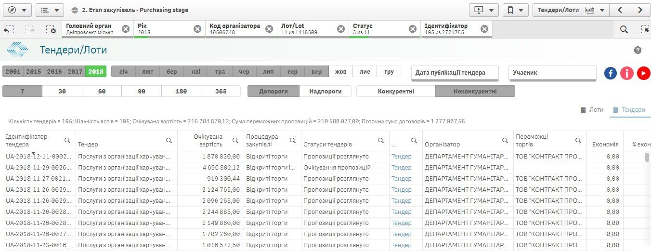Screen dimensions: 651x251
Task: Click the Facebook share icon
Action: click(611, 73)
